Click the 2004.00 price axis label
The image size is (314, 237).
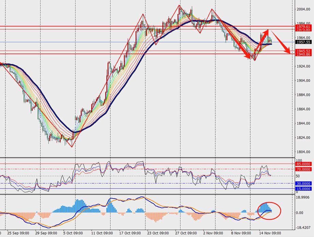(303, 9)
